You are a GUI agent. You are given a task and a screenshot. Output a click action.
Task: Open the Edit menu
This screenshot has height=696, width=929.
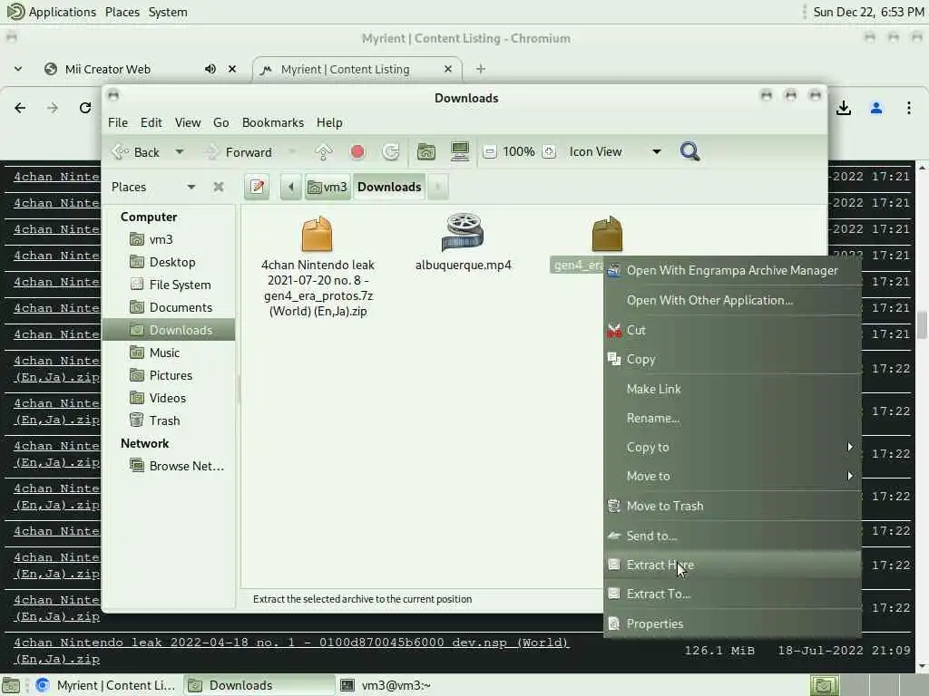(152, 122)
